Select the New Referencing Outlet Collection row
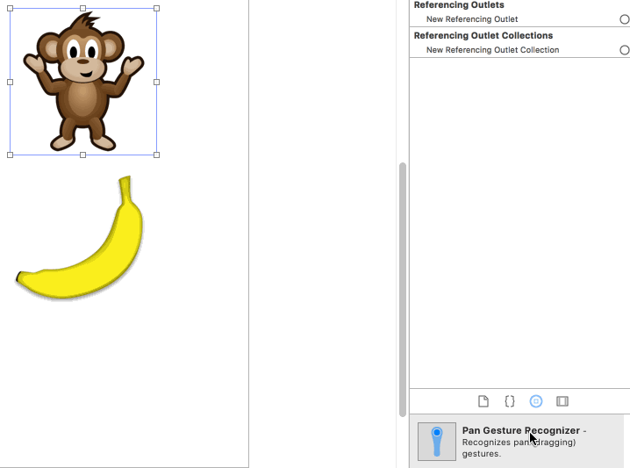Screen dimensions: 630x468 click(492, 50)
